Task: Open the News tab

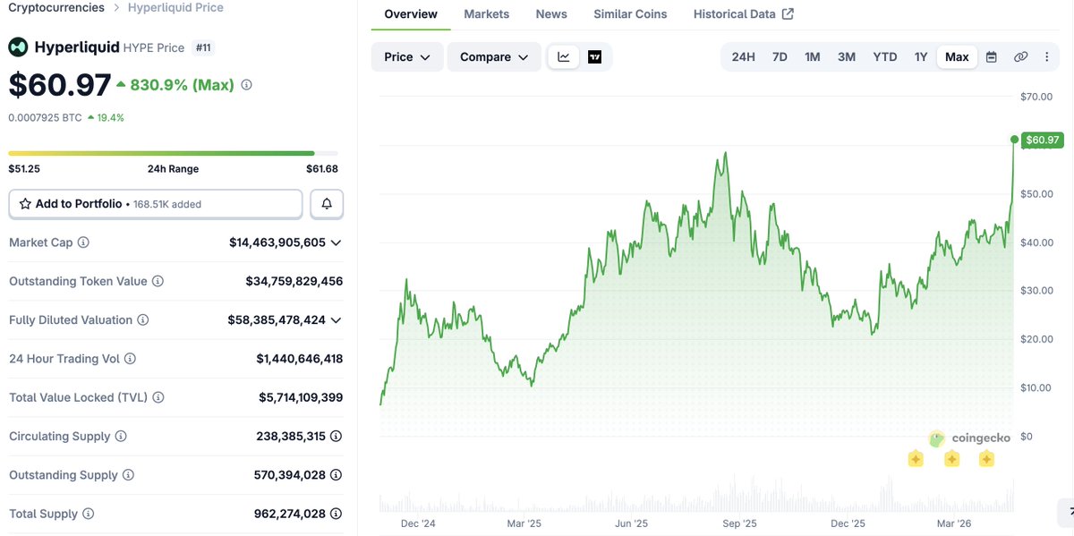Action: click(551, 14)
